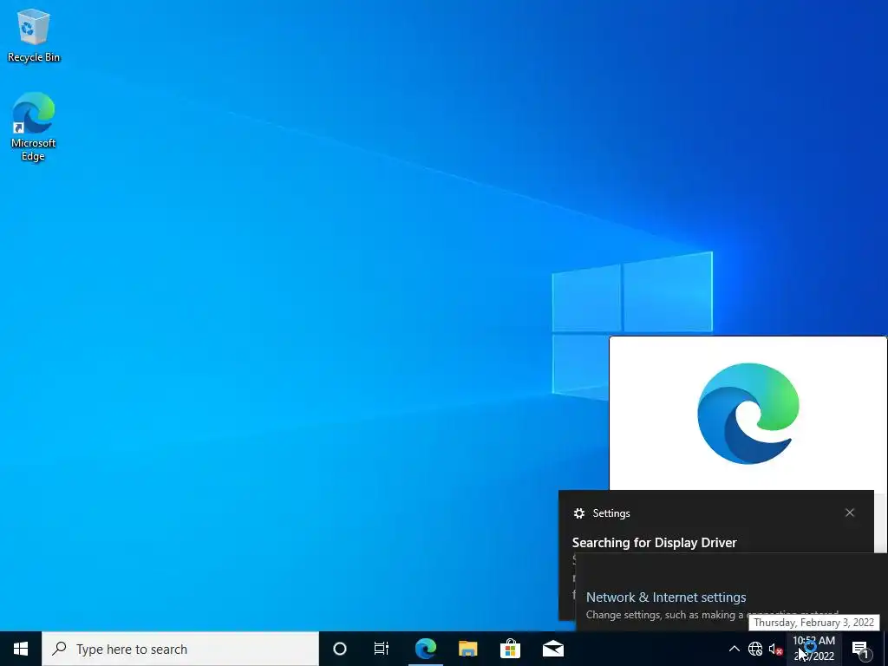Open Cortana from the taskbar
The height and width of the screenshot is (666, 888).
click(340, 649)
